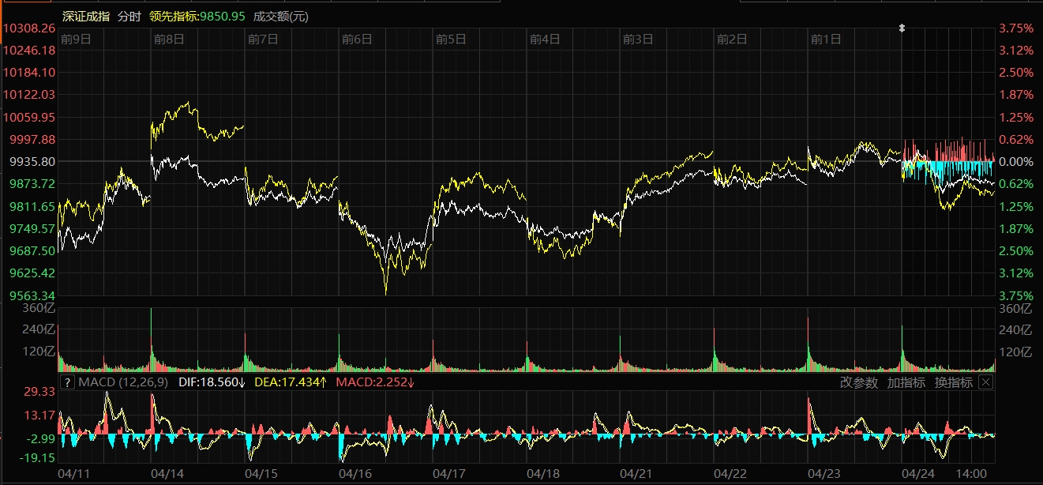The width and height of the screenshot is (1043, 485).
Task: Click the left 360亿 volume axis label
Action: (x=39, y=308)
